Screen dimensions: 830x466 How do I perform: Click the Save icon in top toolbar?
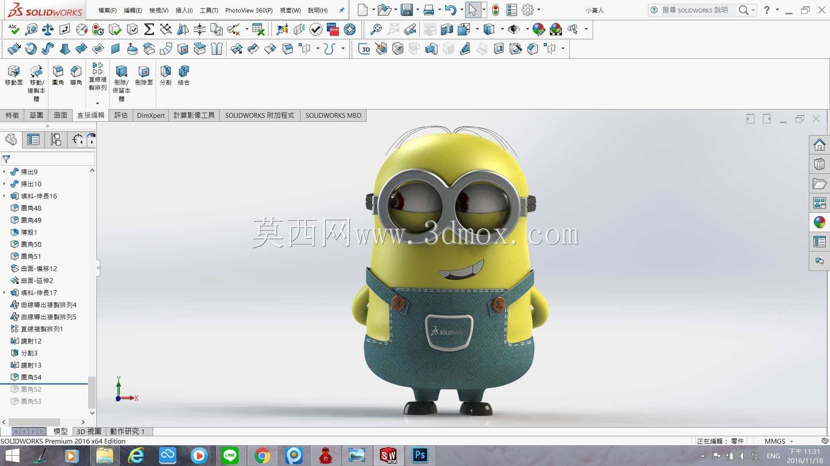[406, 10]
